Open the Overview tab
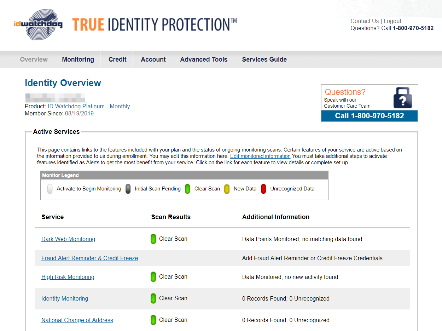Screen dimensions: 442x331 34,59
